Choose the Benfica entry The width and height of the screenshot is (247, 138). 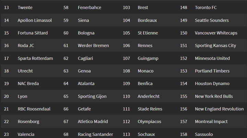click(145, 84)
